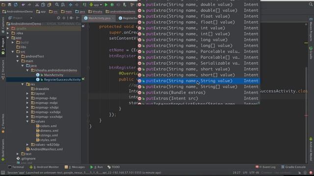Click the Replace toolbar icon
The height and width of the screenshot is (176, 314).
[x=63, y=4]
